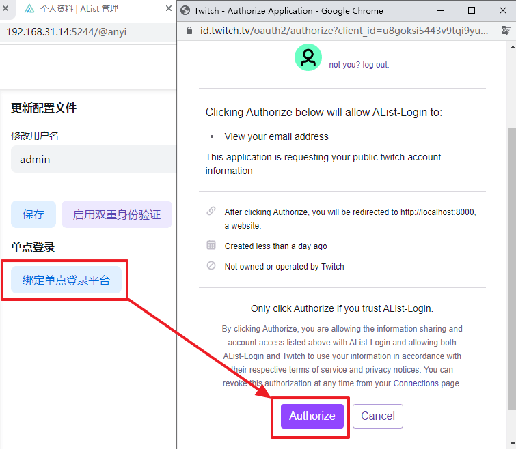Image resolution: width=516 pixels, height=449 pixels.
Task: Focus the username field containing admin
Action: tap(94, 159)
